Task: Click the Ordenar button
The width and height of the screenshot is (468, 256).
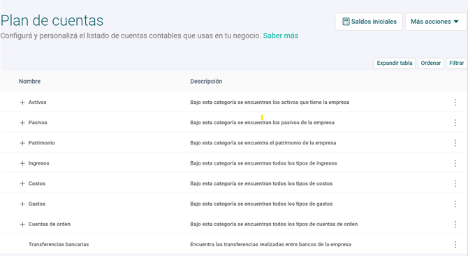Action: [431, 63]
